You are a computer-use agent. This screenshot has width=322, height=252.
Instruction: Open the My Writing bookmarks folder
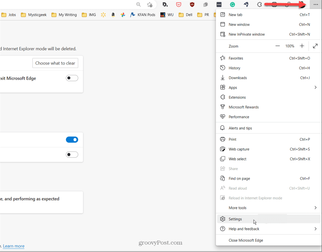point(64,15)
